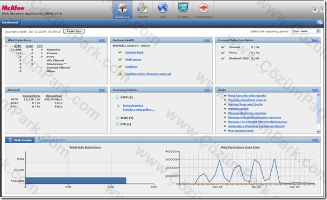This screenshot has width=327, height=200.
Task: Click the Reset Now button
Action: 74,31
